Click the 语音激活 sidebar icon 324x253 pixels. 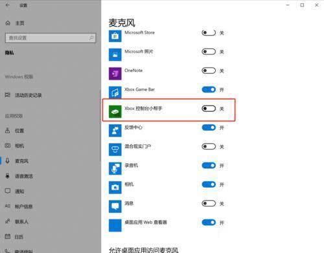coord(8,176)
